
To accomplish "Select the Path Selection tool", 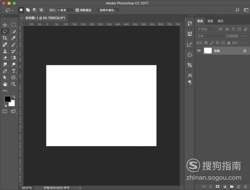I will click(x=5, y=77).
